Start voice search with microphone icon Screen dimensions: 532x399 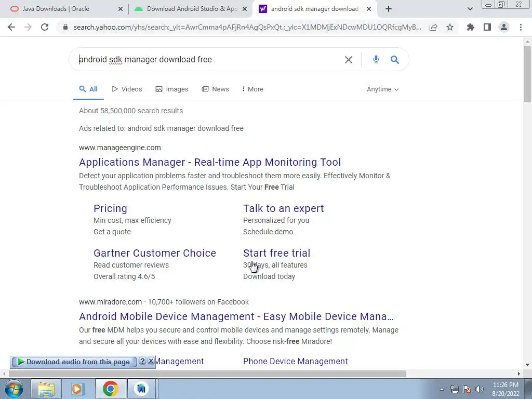[376, 59]
